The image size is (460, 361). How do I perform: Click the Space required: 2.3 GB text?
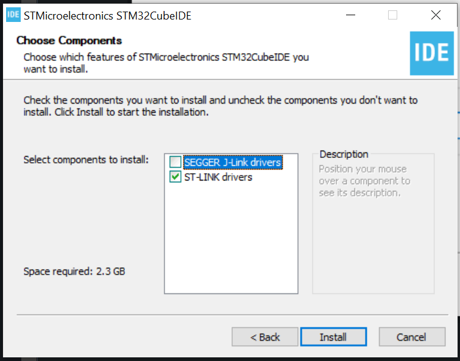74,271
